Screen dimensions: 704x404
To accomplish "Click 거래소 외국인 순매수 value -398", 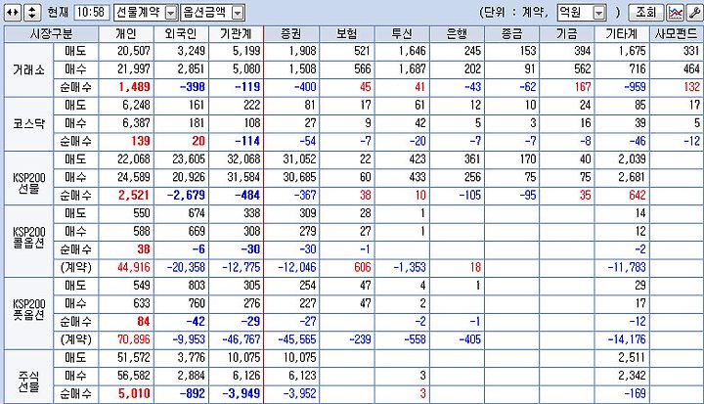I will point(193,87).
